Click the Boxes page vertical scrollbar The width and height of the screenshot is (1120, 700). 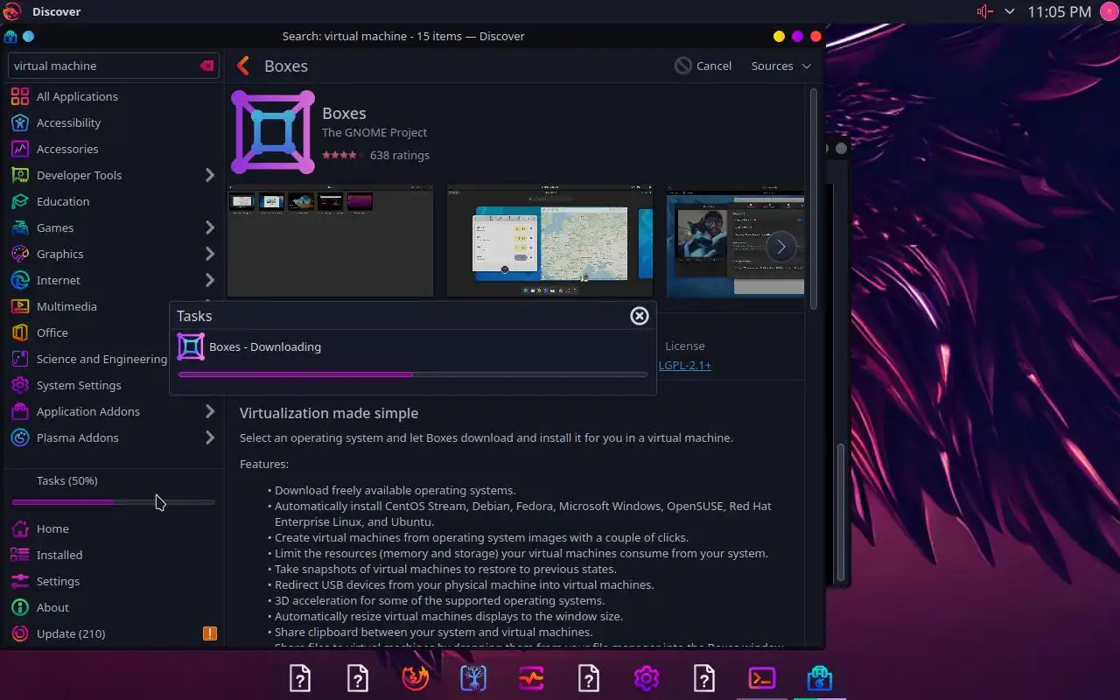814,198
